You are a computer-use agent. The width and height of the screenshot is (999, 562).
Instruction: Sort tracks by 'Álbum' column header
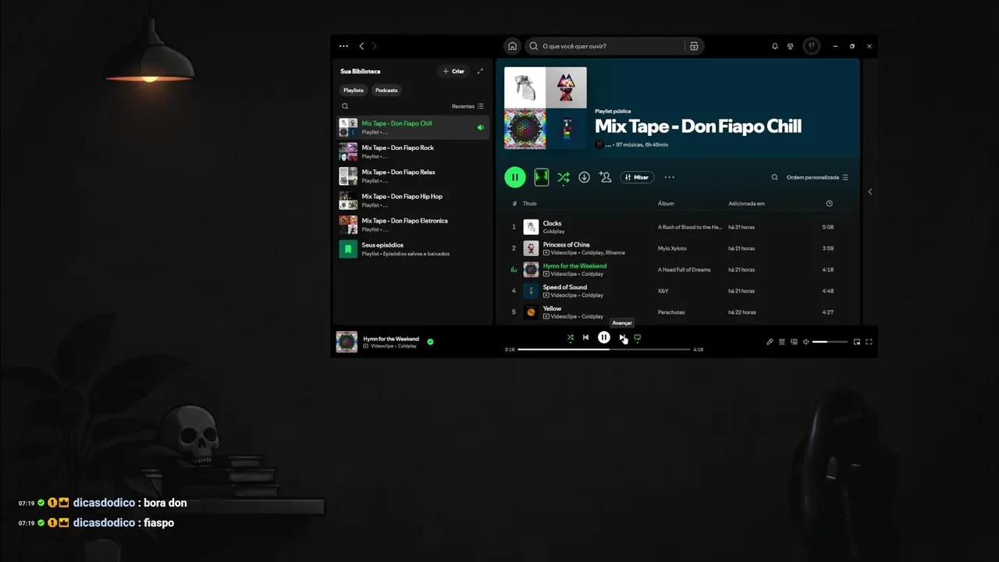(x=666, y=204)
